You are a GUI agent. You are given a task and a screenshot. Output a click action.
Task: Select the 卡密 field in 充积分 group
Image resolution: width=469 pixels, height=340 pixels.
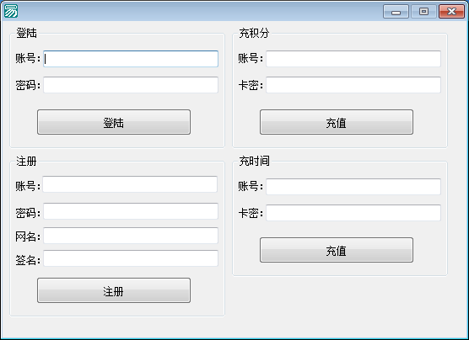pos(353,85)
